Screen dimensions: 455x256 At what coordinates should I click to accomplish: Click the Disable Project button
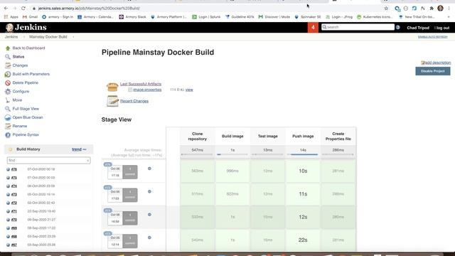pos(433,71)
